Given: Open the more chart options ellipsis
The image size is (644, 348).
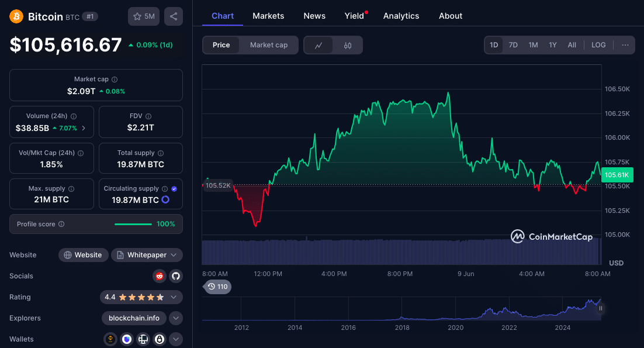Looking at the screenshot, I should 625,45.
